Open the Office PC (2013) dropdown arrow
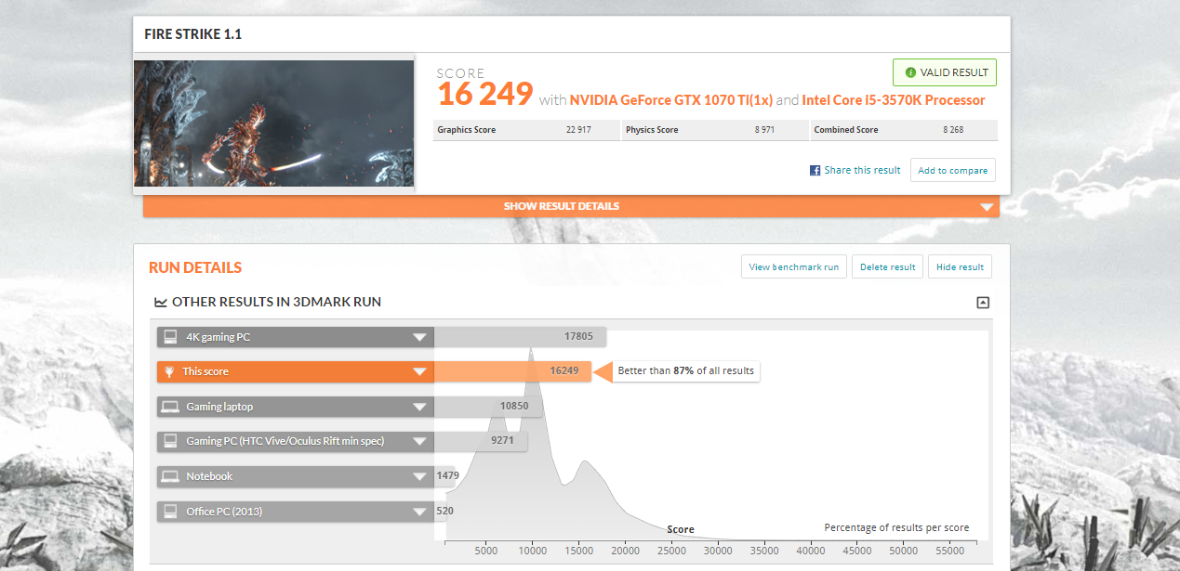 pos(419,512)
